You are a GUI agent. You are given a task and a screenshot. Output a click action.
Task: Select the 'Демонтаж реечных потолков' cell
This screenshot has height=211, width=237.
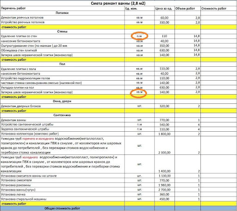click(62, 18)
